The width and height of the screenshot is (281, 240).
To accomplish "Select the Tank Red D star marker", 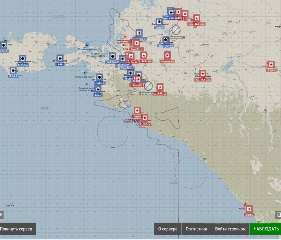I will point(178,12).
